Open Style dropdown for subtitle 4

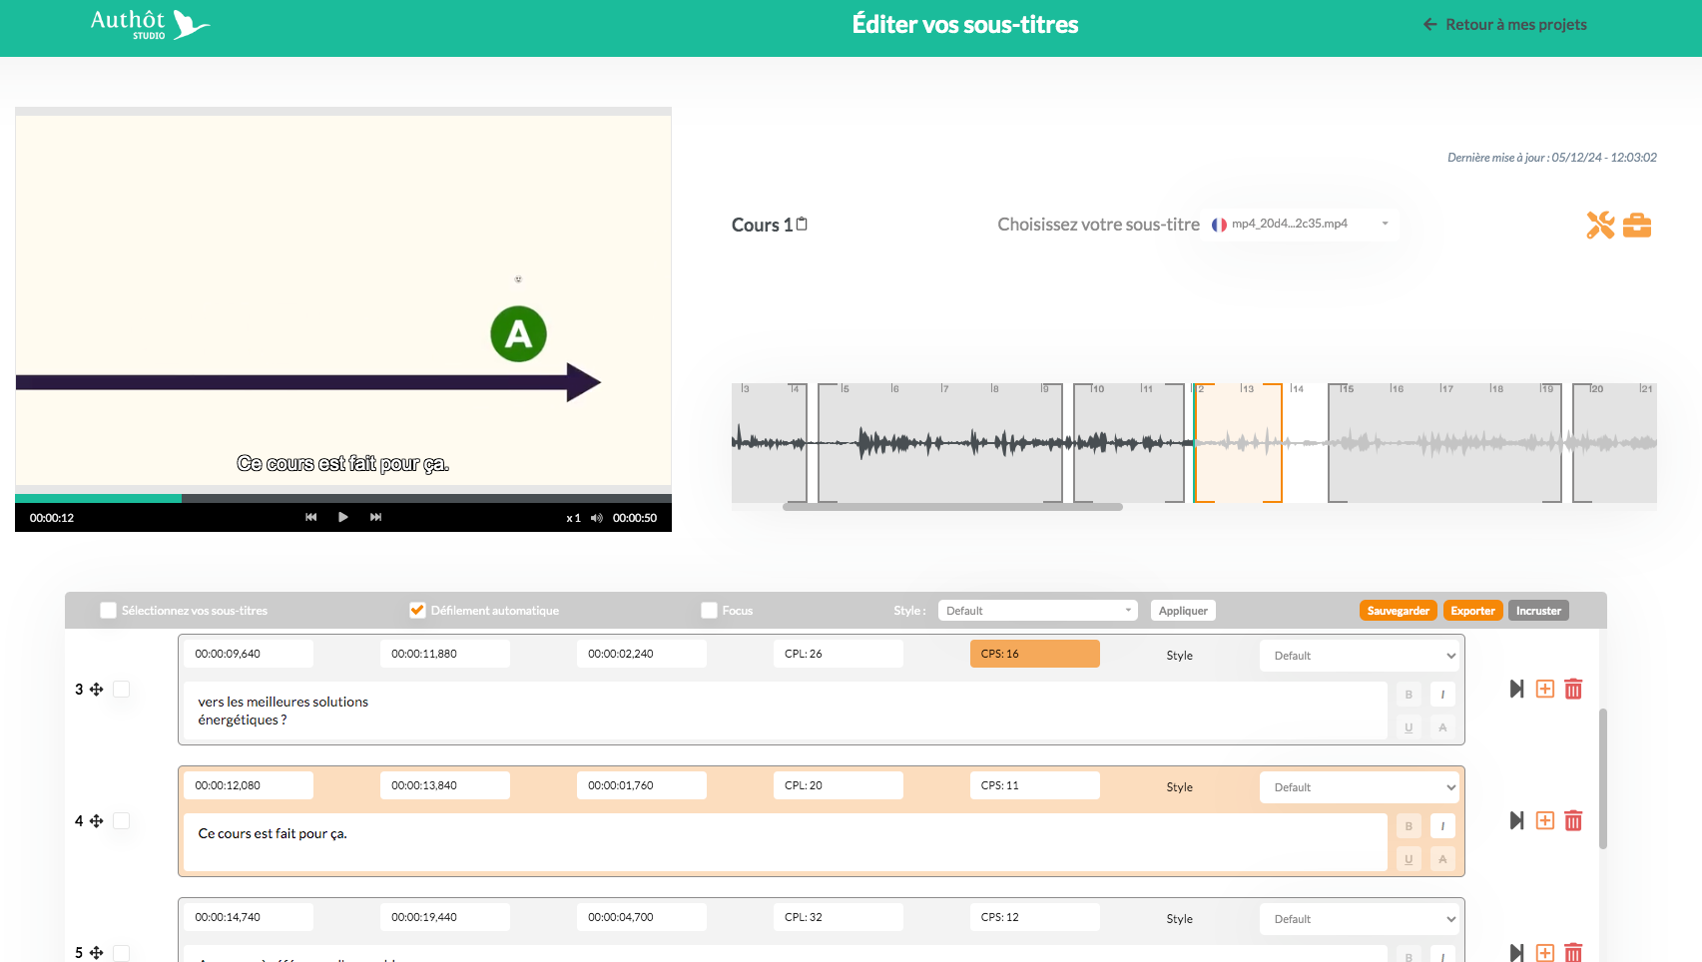coord(1362,787)
